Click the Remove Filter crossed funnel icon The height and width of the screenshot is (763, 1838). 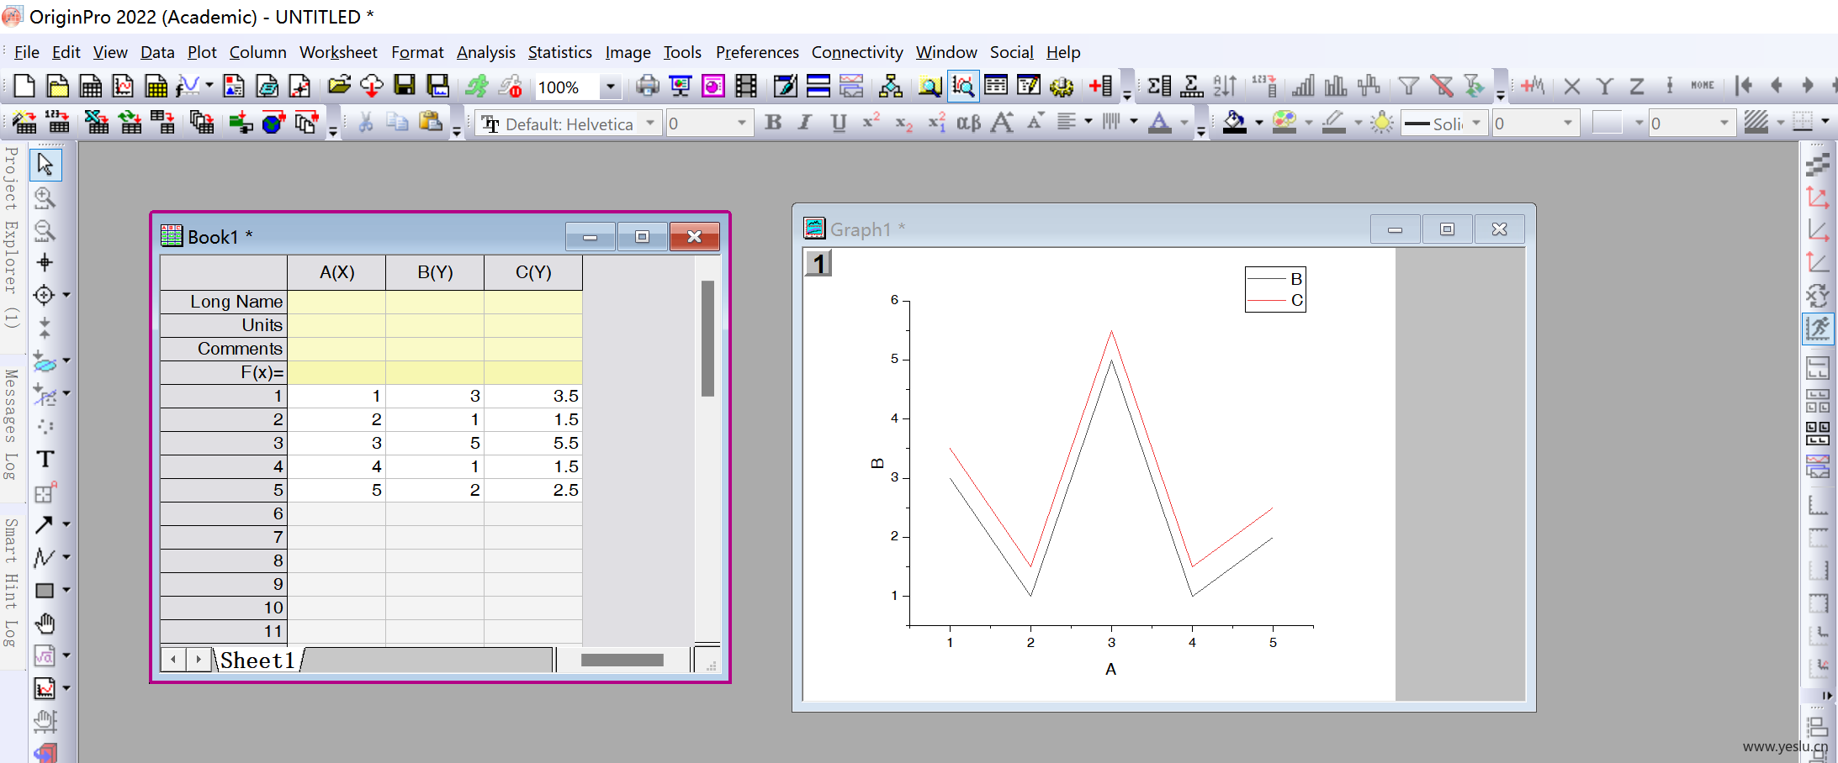click(1441, 86)
